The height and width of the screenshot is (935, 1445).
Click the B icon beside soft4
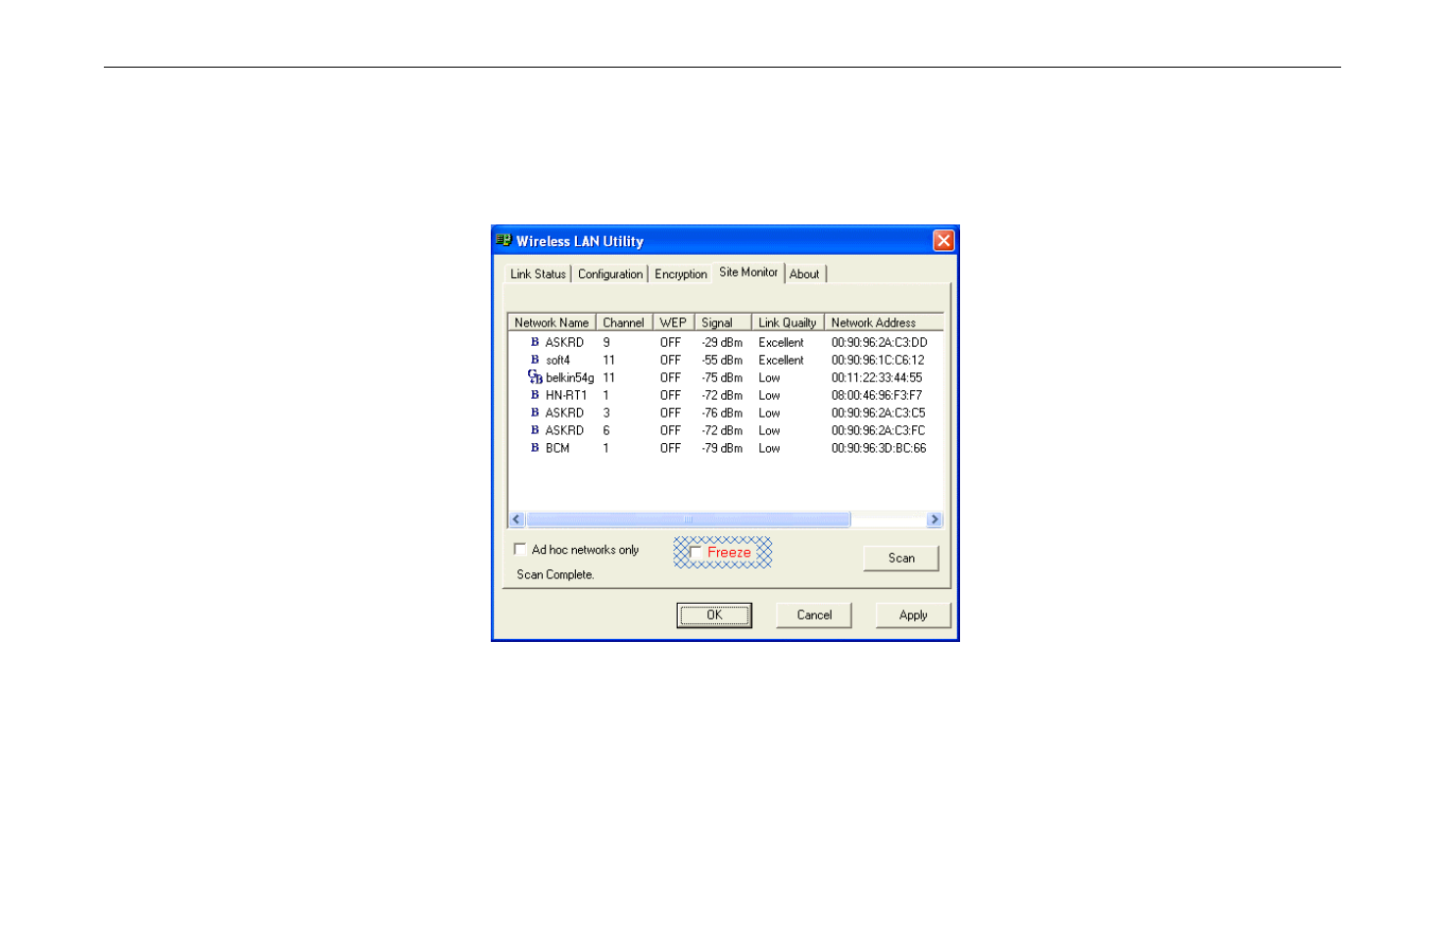[535, 360]
